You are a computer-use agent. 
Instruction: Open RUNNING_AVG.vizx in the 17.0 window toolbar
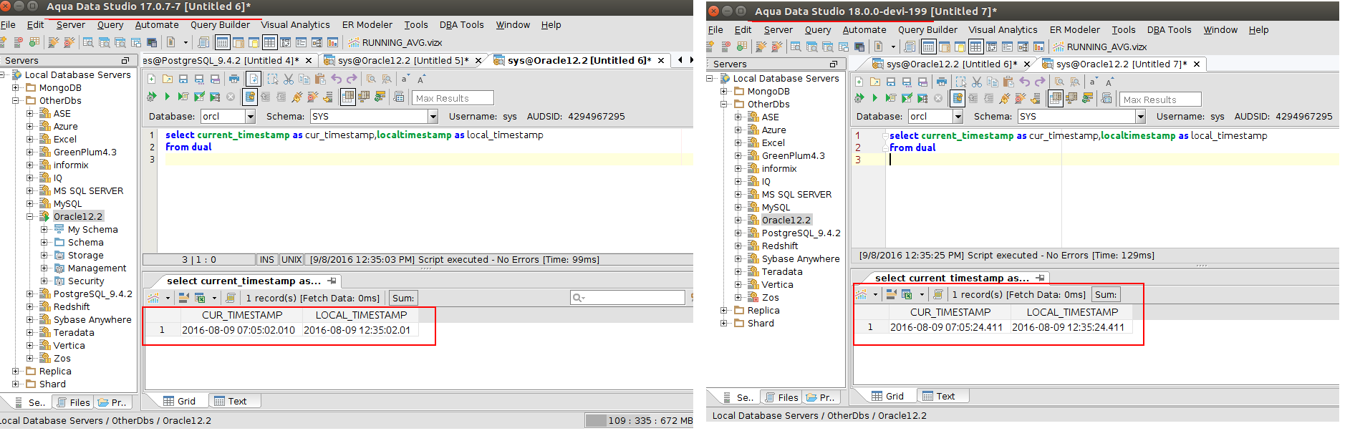click(395, 42)
